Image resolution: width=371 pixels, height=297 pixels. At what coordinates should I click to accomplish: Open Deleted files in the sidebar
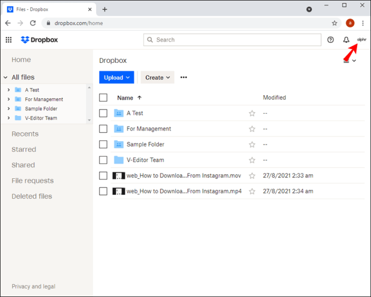tap(32, 196)
